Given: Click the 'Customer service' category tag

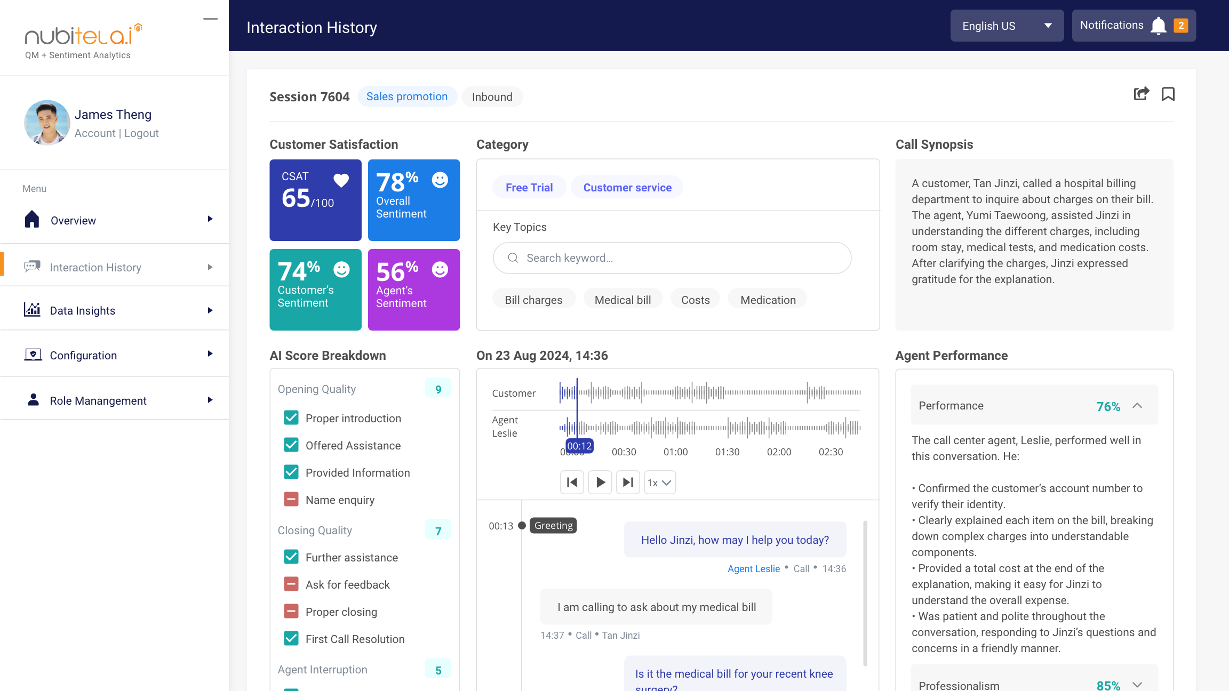Looking at the screenshot, I should 627,187.
